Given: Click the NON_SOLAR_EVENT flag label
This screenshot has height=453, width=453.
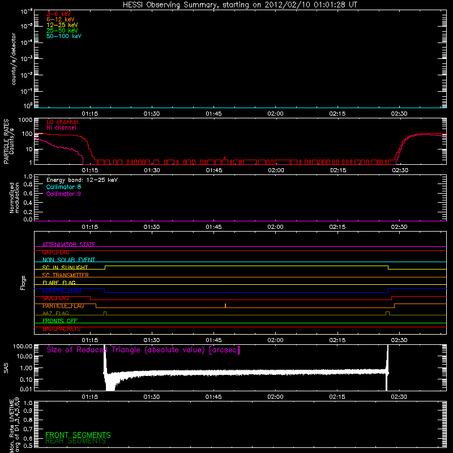Looking at the screenshot, I should (69, 260).
